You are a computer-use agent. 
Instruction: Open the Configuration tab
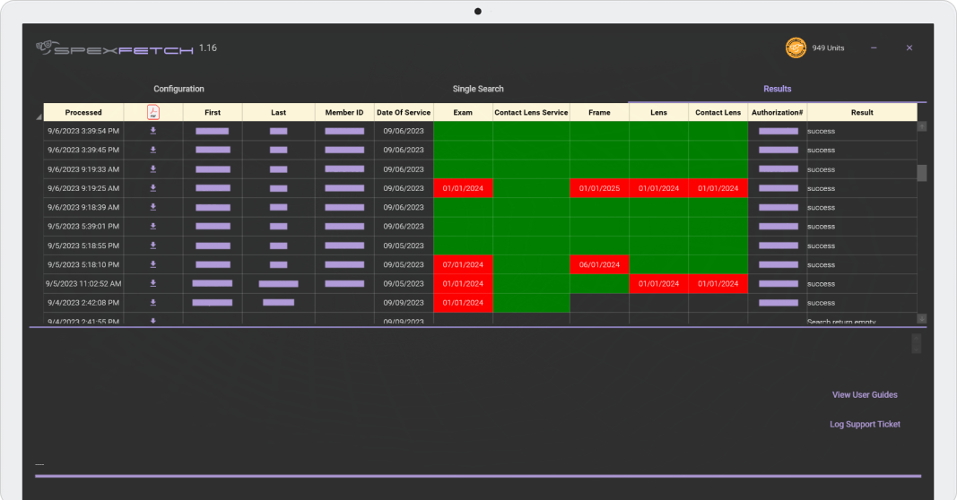178,89
